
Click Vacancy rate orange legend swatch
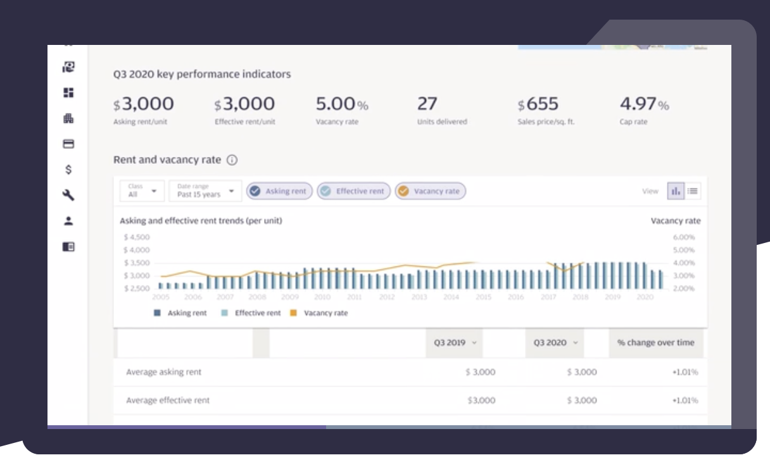[x=293, y=313]
